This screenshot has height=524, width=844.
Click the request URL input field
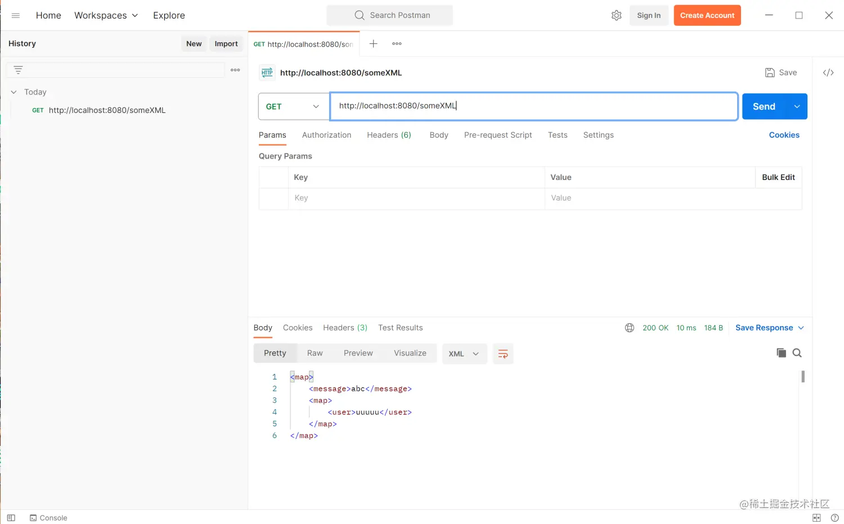coord(533,106)
